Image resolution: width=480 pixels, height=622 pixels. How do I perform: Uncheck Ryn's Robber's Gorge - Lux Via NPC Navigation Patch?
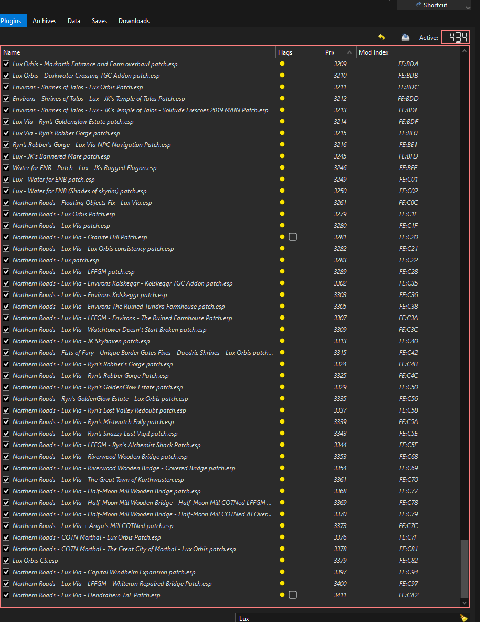coord(6,145)
